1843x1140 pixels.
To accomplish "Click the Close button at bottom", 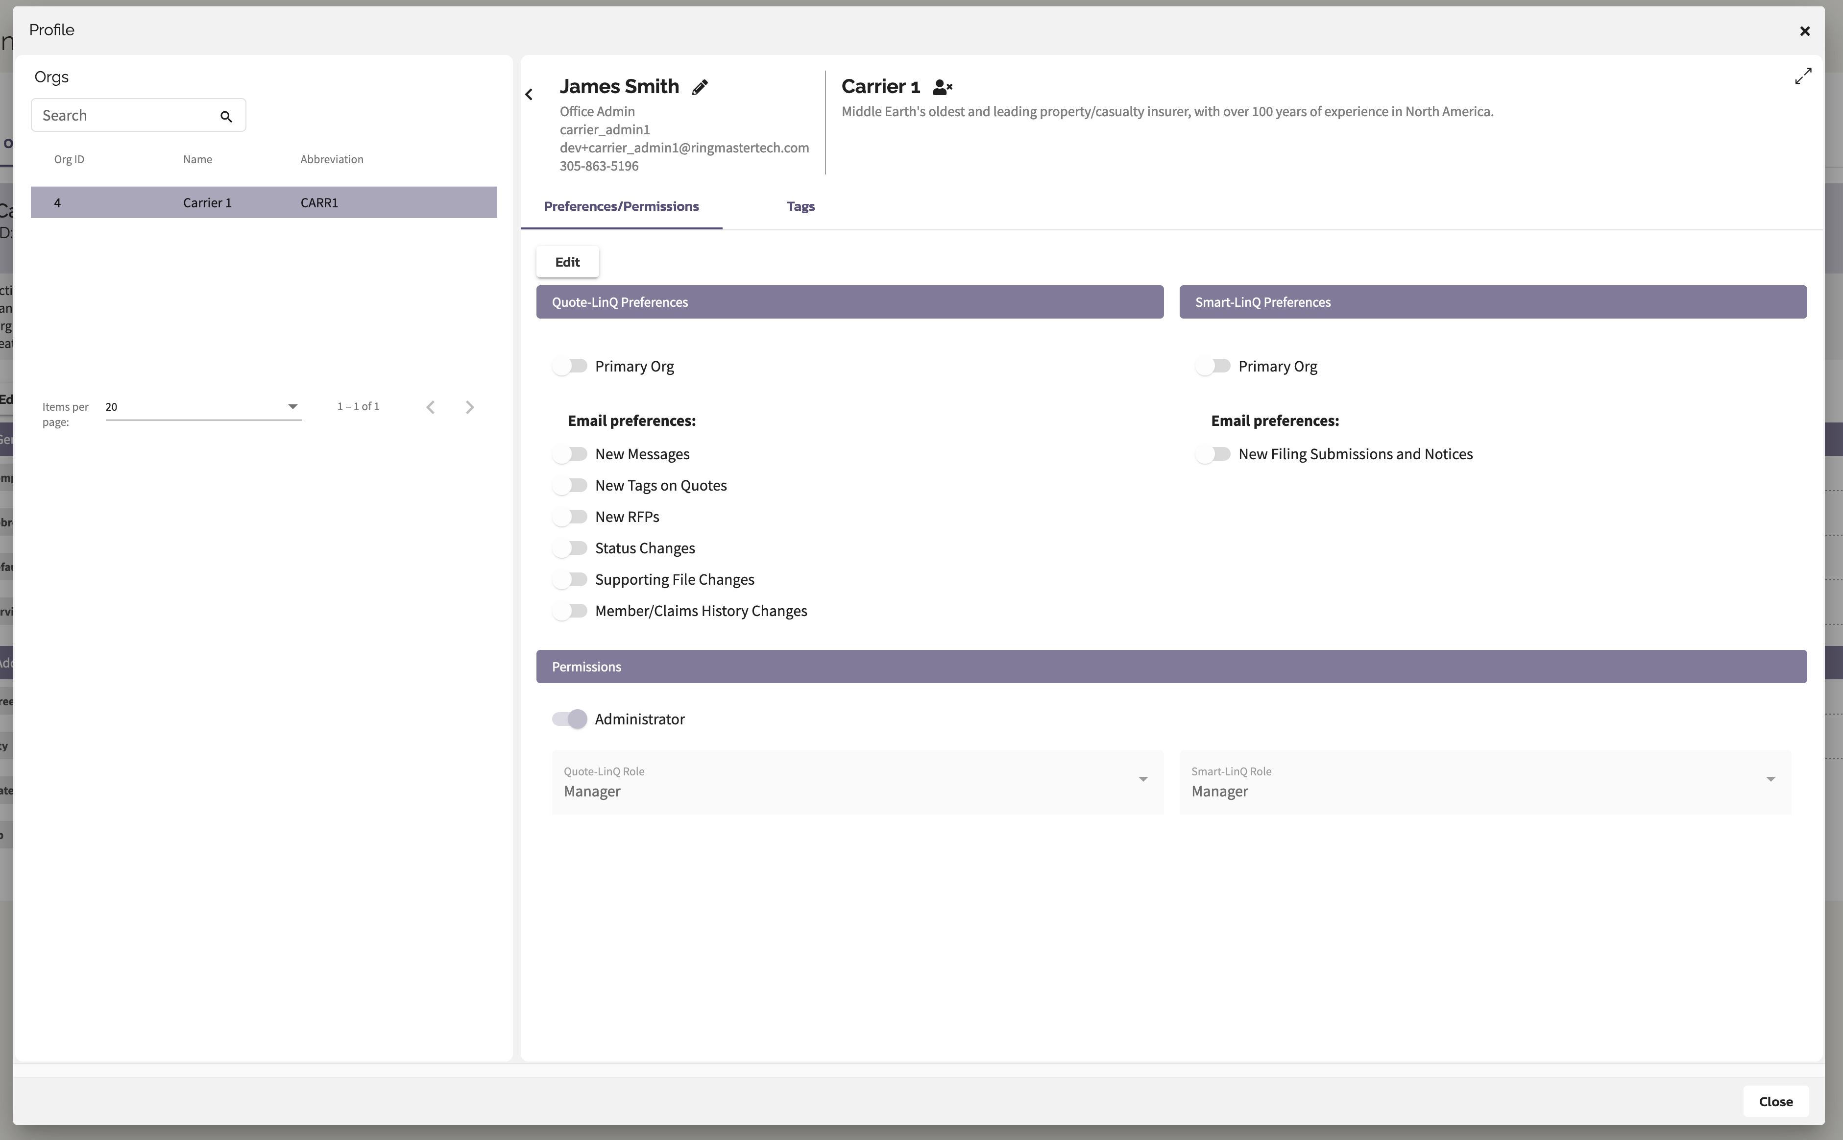I will (1775, 1102).
